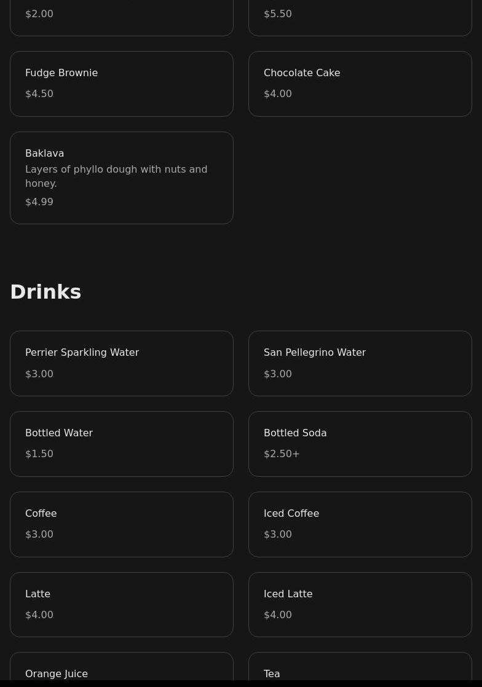
Task: Open the partially visible $5.50 item card
Action: 360,17
